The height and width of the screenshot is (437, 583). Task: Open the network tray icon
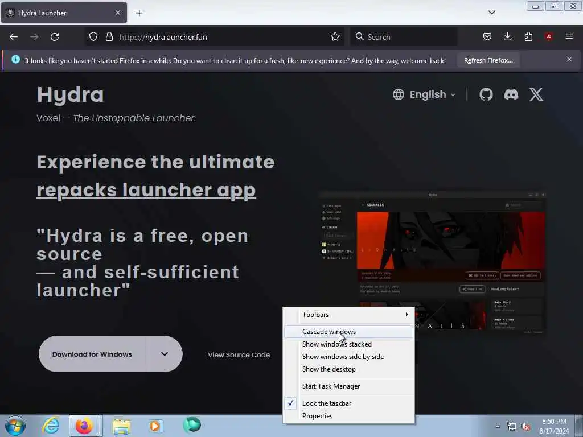click(512, 427)
